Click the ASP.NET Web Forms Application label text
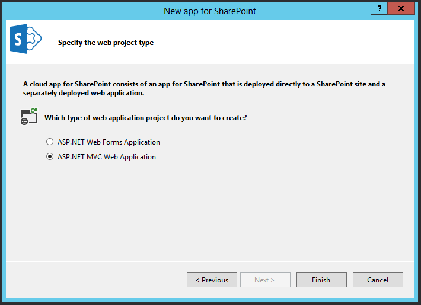This screenshot has width=421, height=305. click(x=108, y=142)
